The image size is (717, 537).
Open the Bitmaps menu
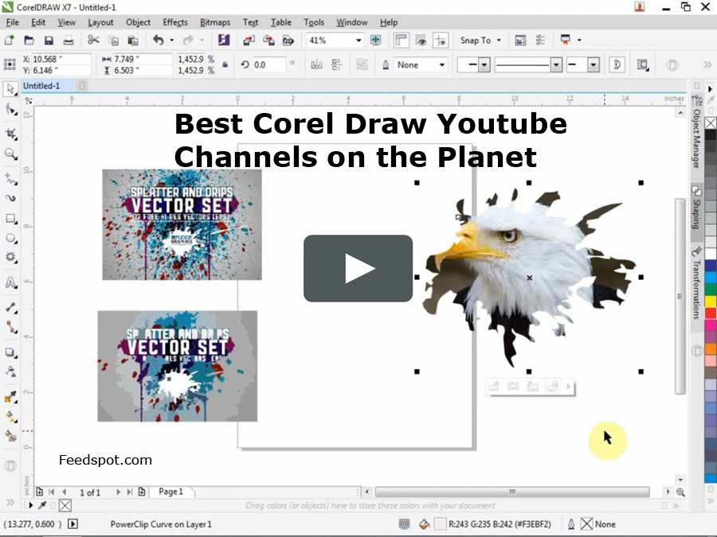click(x=215, y=22)
